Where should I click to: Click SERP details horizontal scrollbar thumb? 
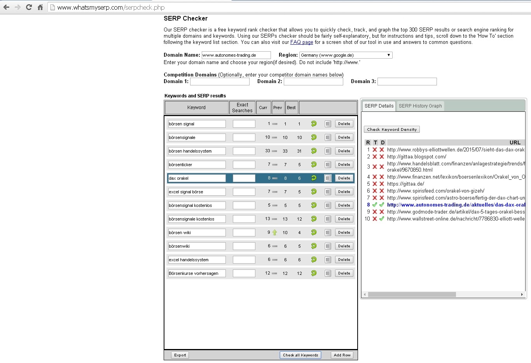point(412,295)
